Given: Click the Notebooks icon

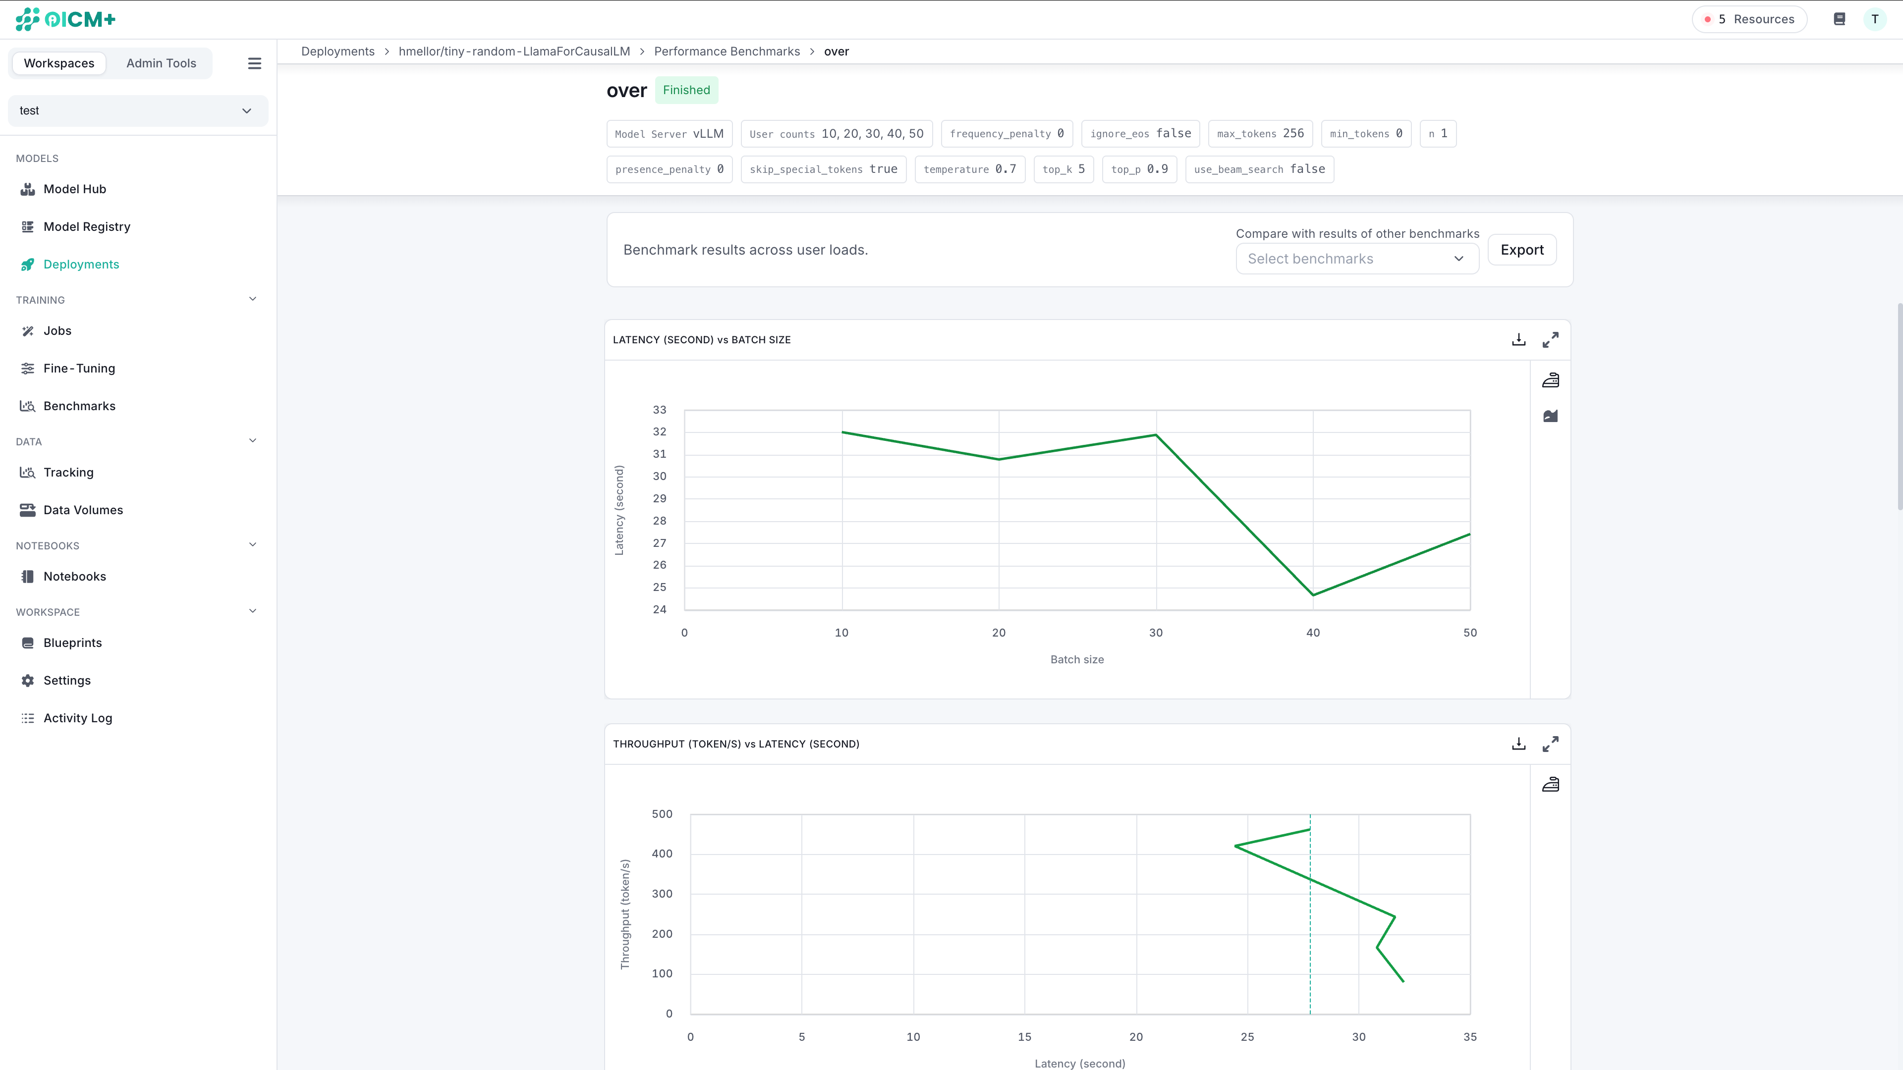Looking at the screenshot, I should click(x=27, y=577).
